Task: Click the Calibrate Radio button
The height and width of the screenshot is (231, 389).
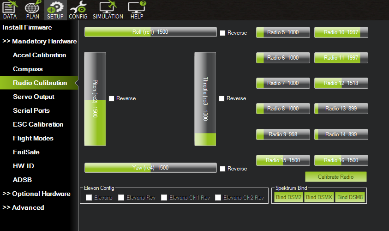Action: (335, 177)
